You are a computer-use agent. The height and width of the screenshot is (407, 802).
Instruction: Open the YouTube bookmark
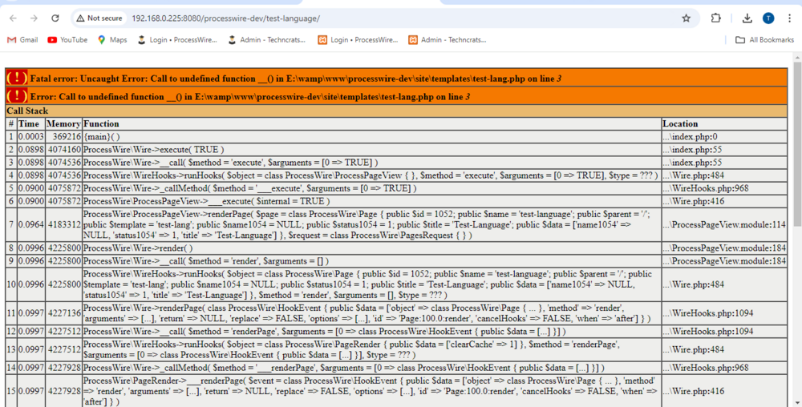click(67, 39)
